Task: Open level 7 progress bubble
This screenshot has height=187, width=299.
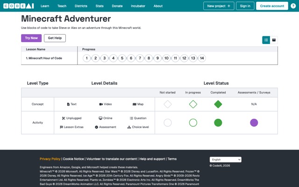Action: 140,58
